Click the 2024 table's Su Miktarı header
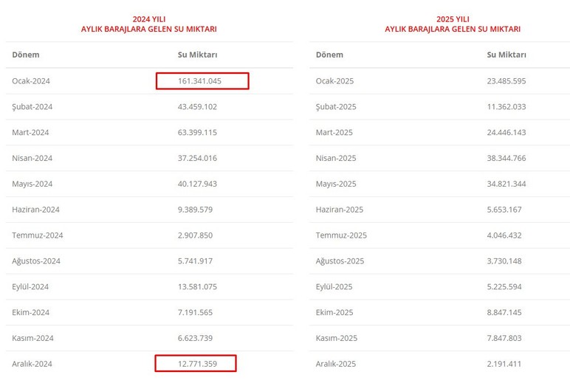 point(198,55)
